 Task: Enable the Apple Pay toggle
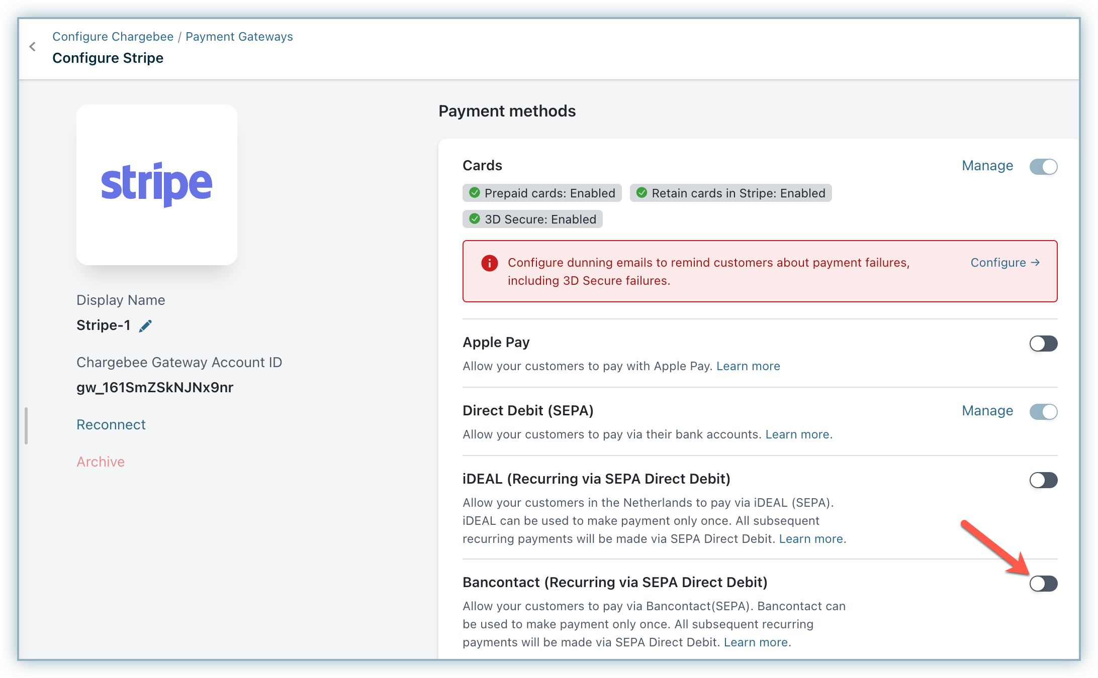(x=1043, y=344)
